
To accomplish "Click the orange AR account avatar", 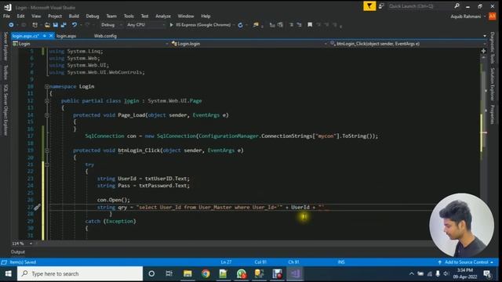I will click(493, 16).
